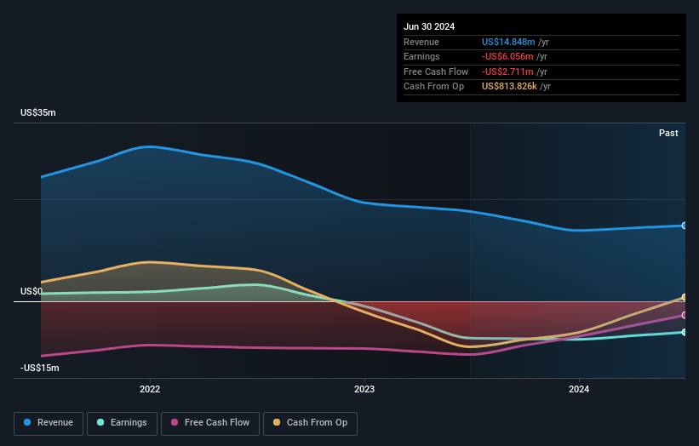The height and width of the screenshot is (446, 699).
Task: Click the -US$15m axis label
Action: (x=40, y=368)
